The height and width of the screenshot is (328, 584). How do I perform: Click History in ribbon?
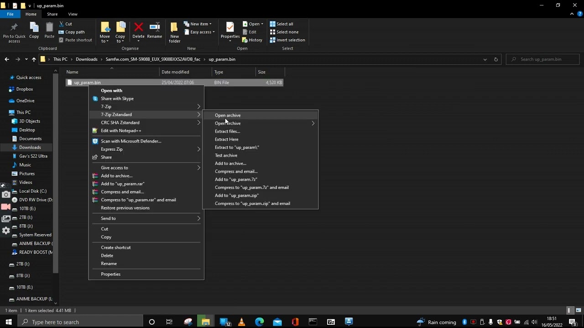pos(252,40)
